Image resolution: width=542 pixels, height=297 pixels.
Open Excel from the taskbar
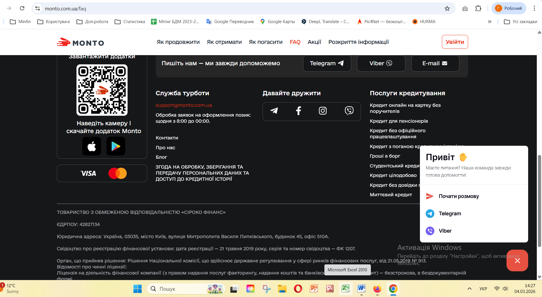pos(345,289)
